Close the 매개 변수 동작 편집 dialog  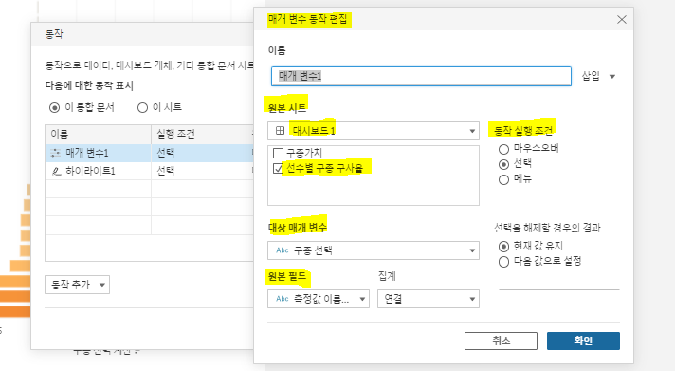[x=621, y=19]
